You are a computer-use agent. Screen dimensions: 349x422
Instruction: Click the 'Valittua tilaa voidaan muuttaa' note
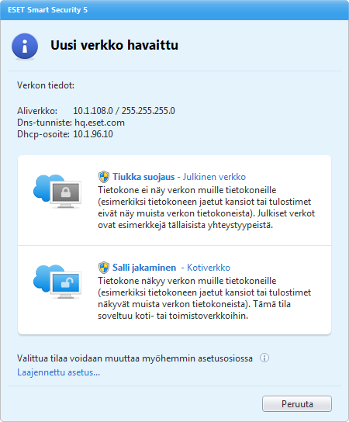pos(135,358)
